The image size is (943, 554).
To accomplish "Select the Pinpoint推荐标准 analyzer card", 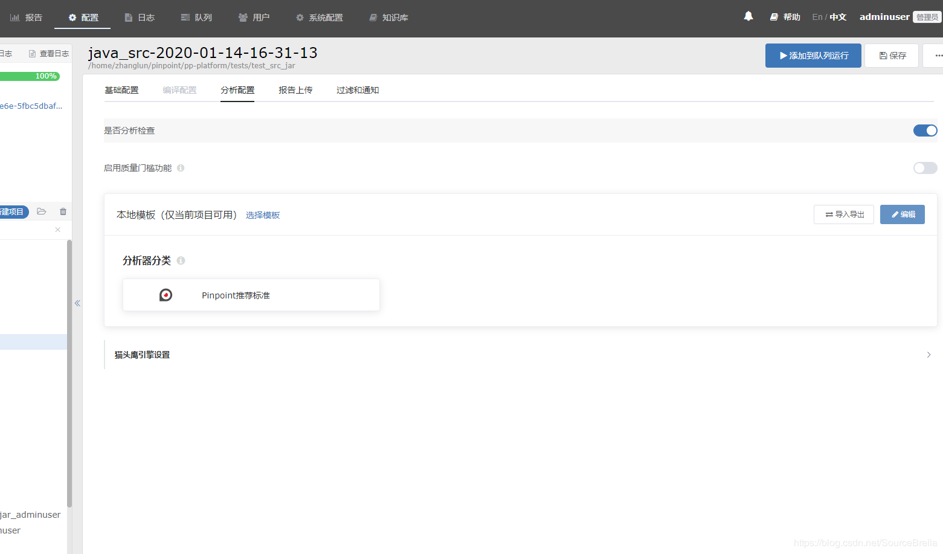I will click(x=251, y=295).
